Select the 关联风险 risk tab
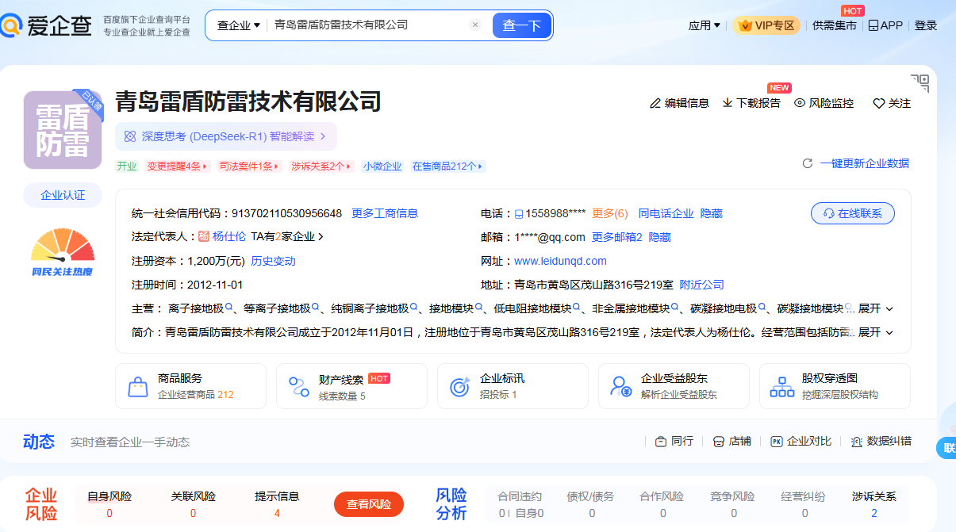This screenshot has height=532, width=956. pyautogui.click(x=194, y=504)
